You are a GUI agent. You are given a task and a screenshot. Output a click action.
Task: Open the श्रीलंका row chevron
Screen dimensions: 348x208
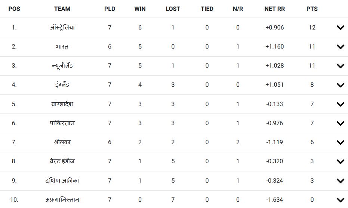pos(340,143)
